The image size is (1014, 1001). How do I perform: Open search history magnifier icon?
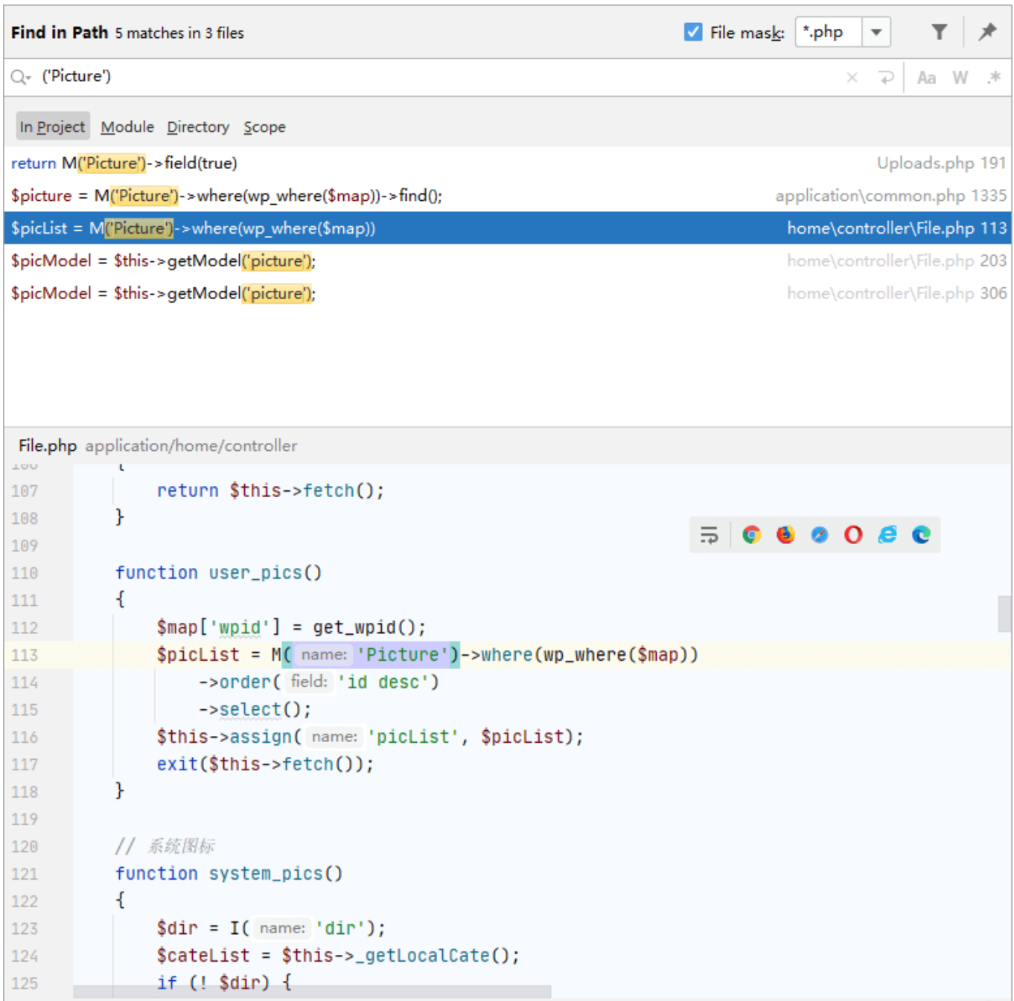(20, 77)
